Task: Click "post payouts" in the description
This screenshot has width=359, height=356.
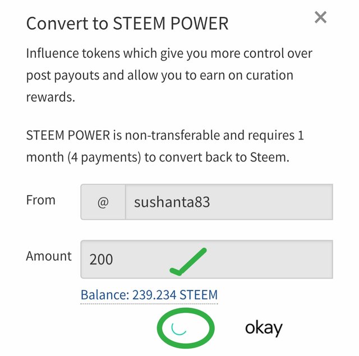Action: [63, 76]
